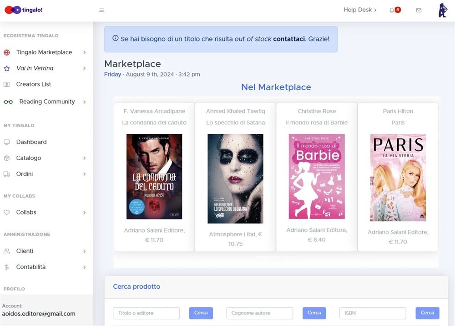Click the Friday date text
The image size is (455, 326).
coord(112,74)
